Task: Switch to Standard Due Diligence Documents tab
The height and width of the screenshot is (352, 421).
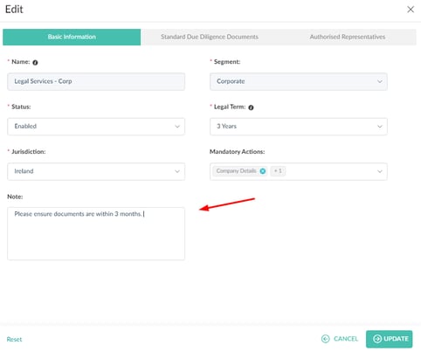Action: tap(210, 37)
